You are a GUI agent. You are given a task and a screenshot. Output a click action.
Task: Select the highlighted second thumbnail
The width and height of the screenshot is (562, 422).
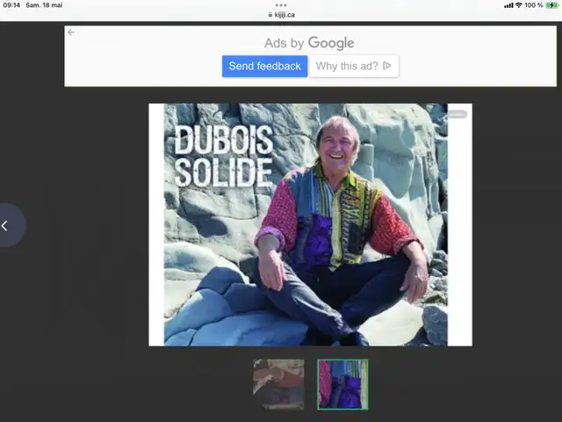coord(342,384)
